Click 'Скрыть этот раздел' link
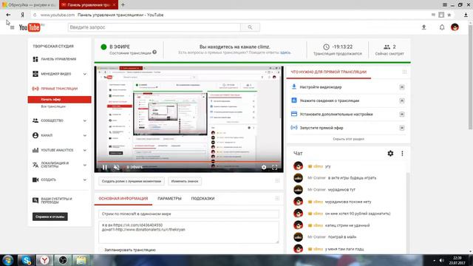This screenshot has width=473, height=266. [348, 139]
